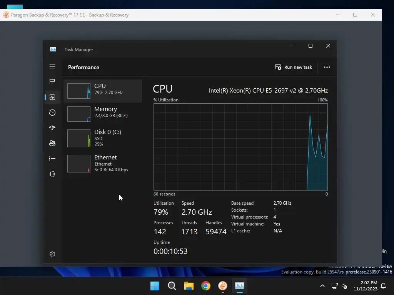Maximize the Task Manager window
The width and height of the screenshot is (394, 295).
tap(311, 46)
